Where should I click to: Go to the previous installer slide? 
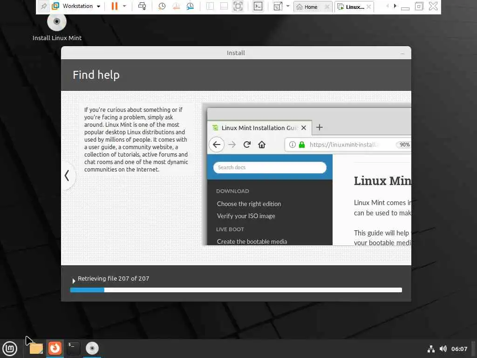coord(67,176)
